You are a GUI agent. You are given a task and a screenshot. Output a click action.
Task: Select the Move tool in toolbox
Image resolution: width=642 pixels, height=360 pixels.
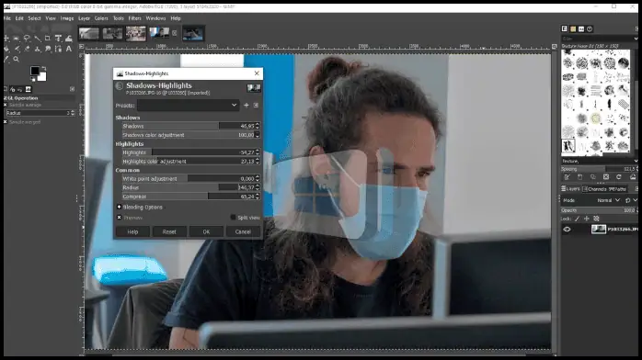point(6,38)
